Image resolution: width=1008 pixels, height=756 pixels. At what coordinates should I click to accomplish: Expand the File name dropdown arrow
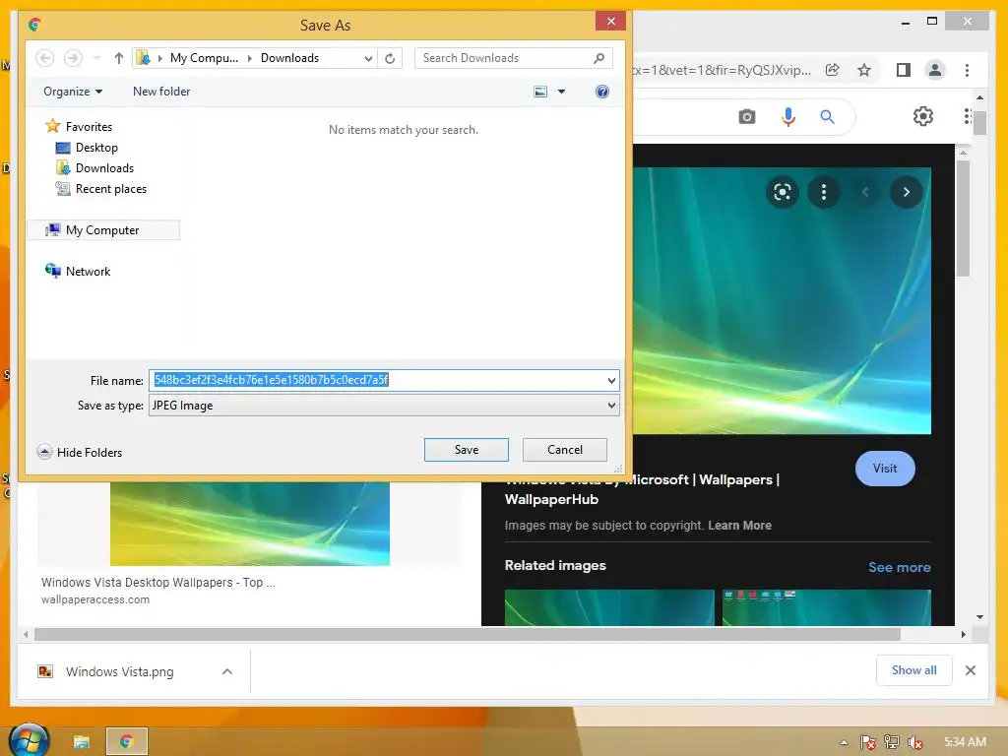611,381
